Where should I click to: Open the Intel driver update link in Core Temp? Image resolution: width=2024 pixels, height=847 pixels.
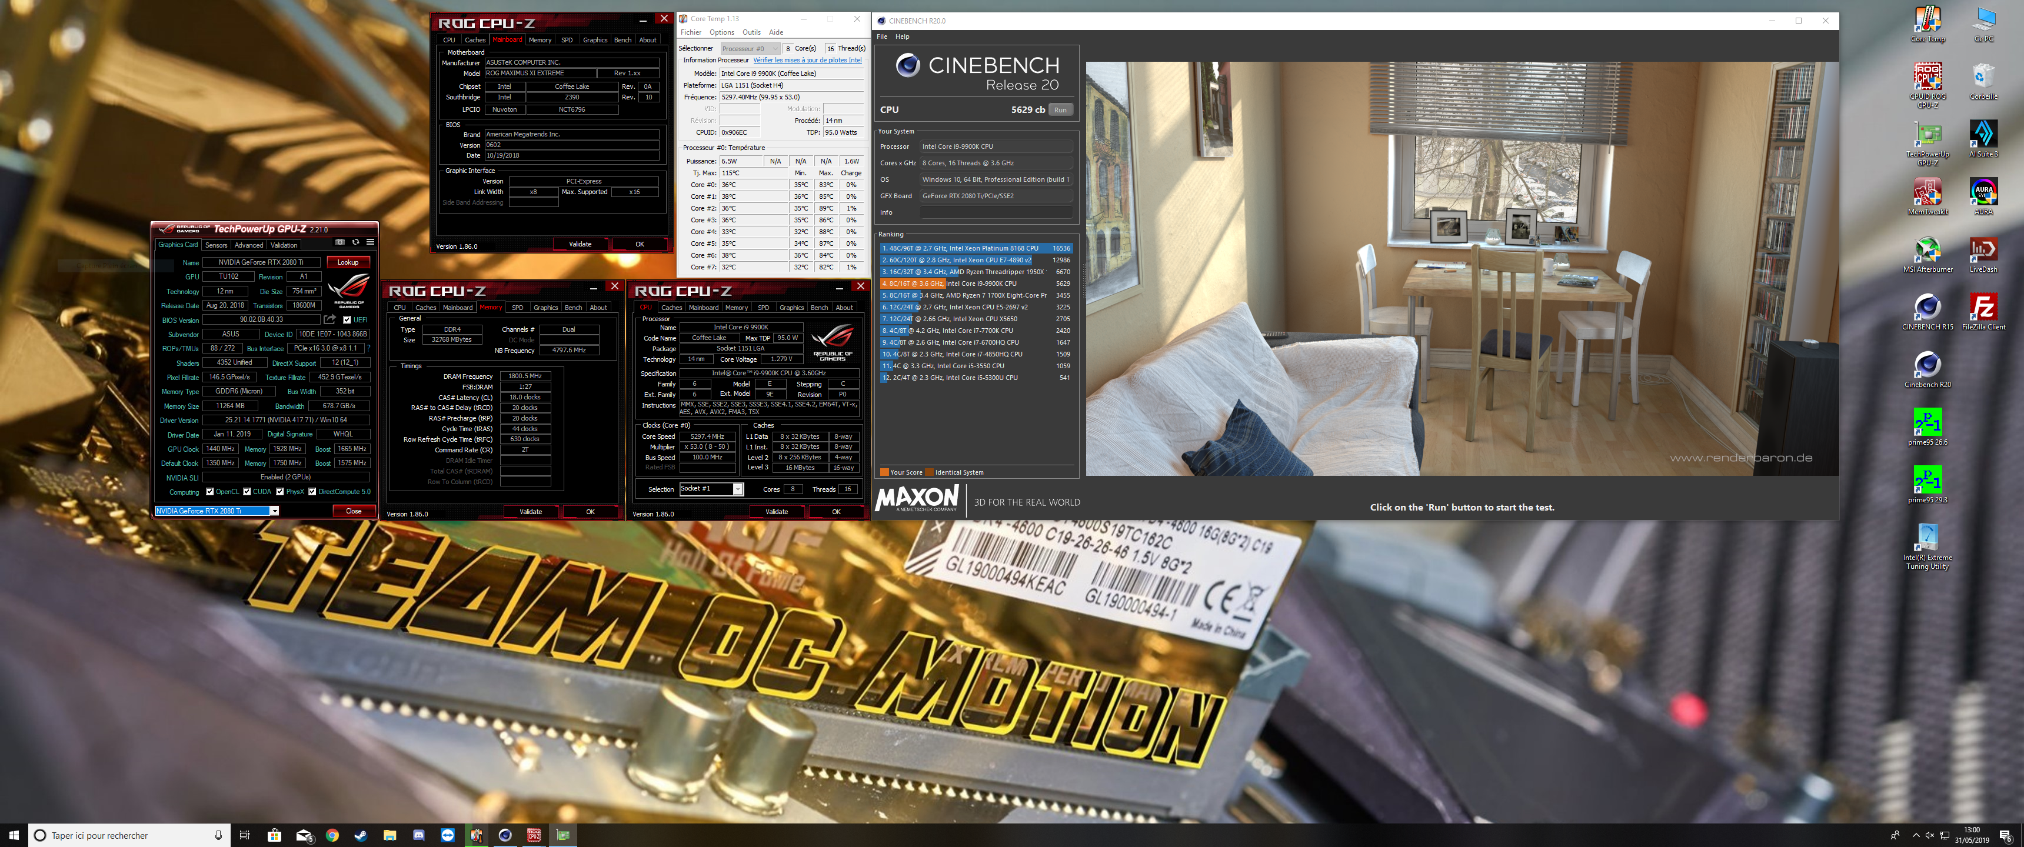coord(807,61)
